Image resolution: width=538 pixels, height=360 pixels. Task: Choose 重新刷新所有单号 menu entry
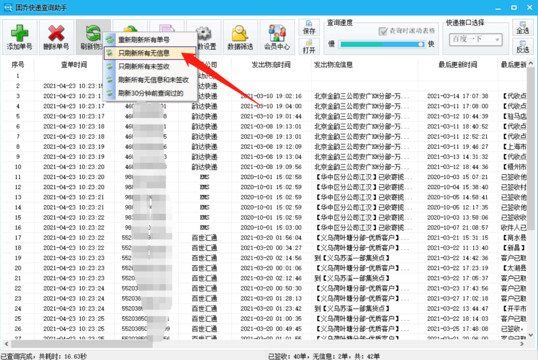click(x=150, y=40)
